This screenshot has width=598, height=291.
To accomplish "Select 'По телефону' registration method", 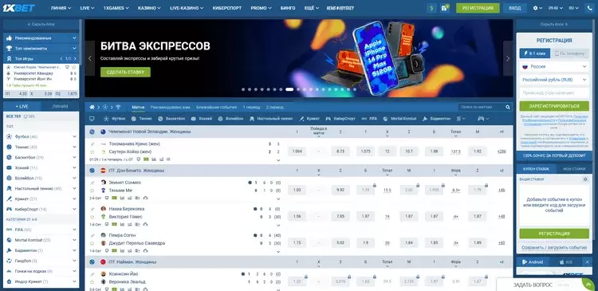I will coord(570,53).
